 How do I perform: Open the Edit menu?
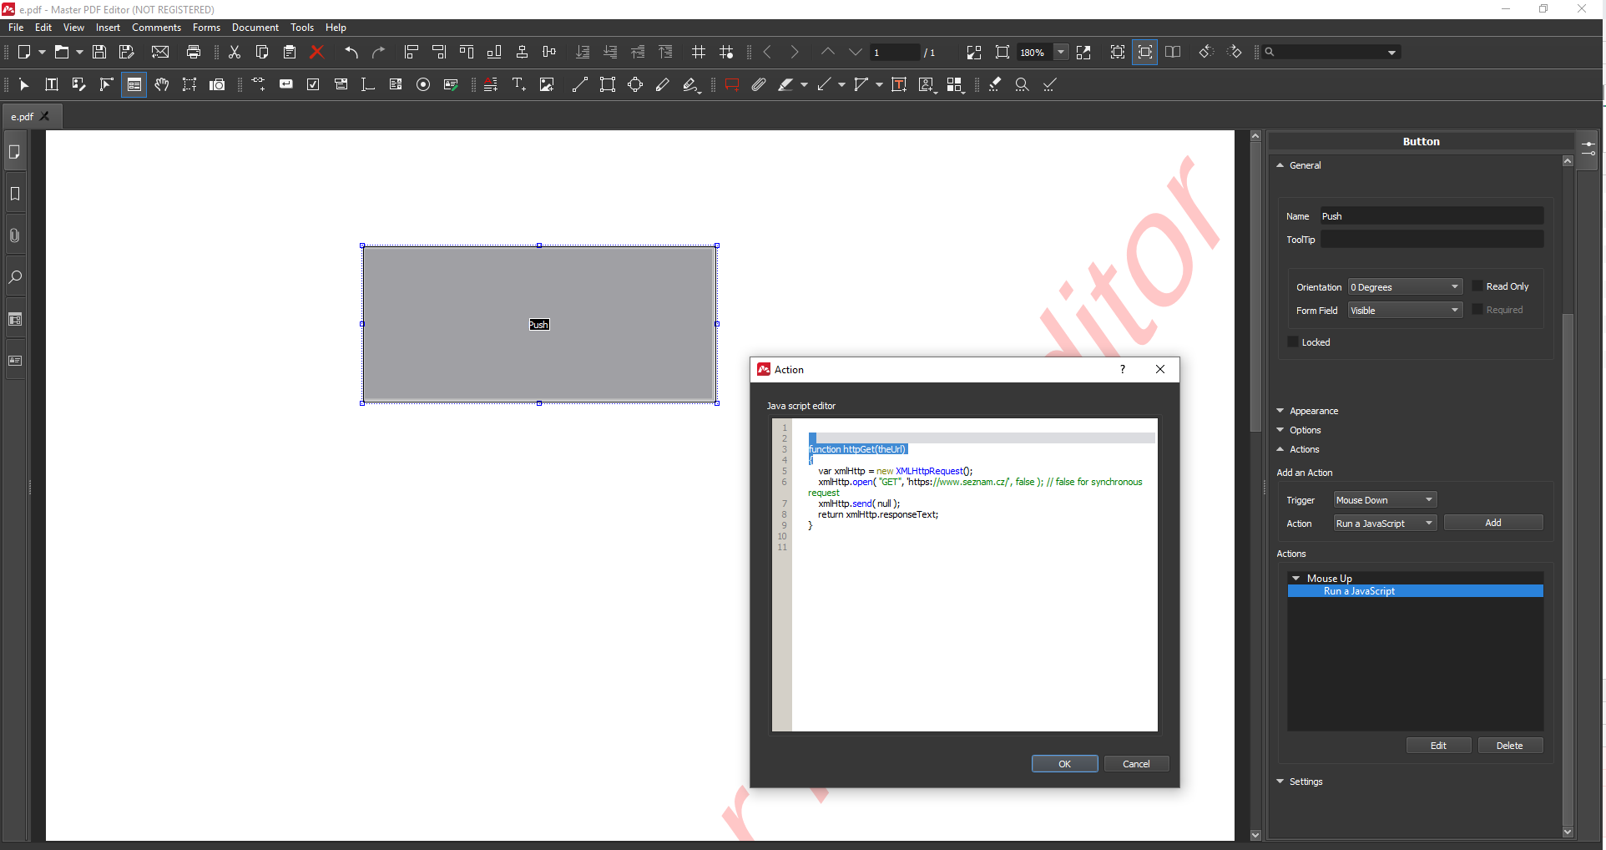(x=43, y=28)
